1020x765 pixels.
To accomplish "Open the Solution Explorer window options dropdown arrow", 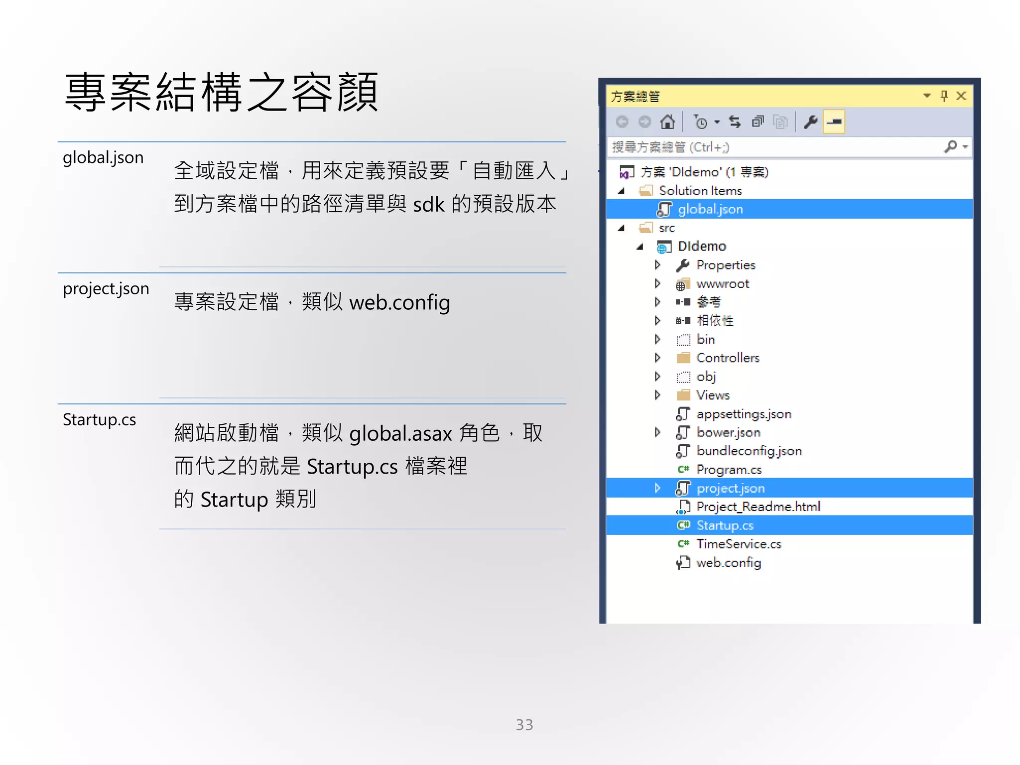I will (x=927, y=96).
